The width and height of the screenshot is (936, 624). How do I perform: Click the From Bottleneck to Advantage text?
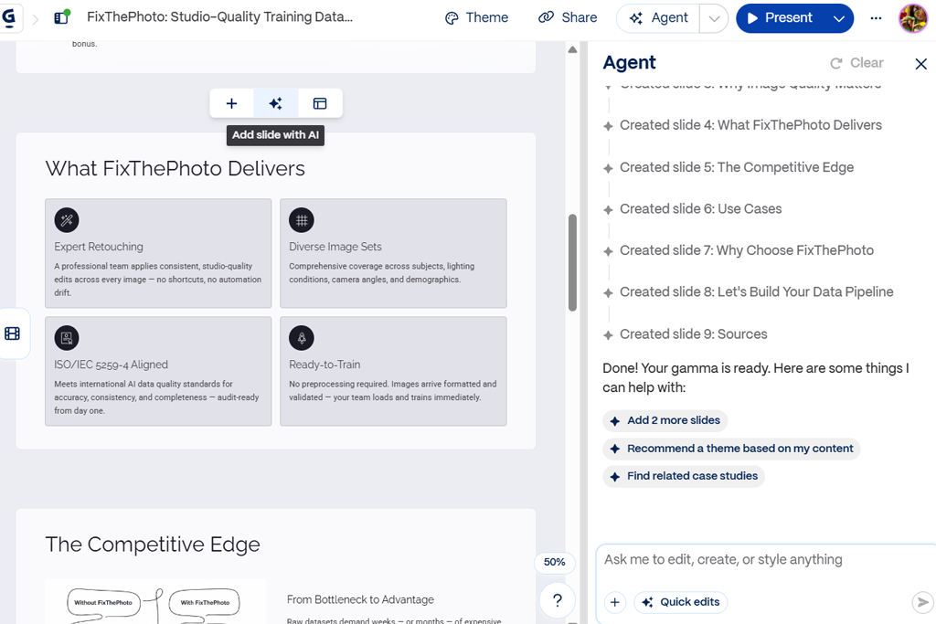[360, 599]
